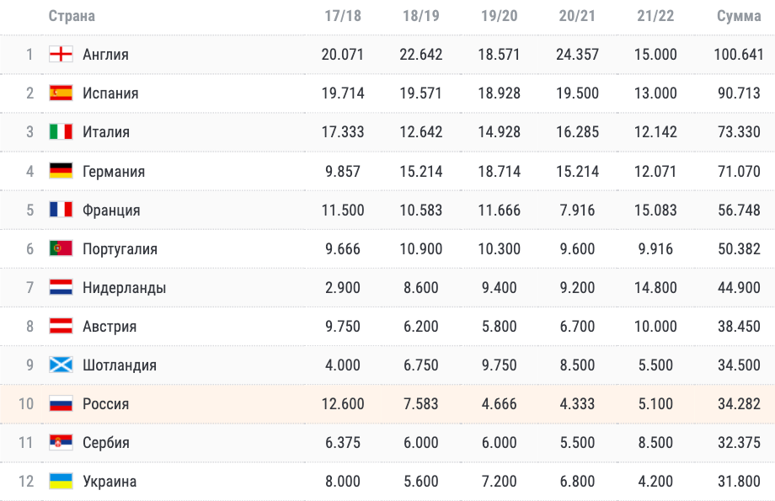Viewport: 775px width, 501px height.
Task: Click the Spain flag icon
Action: [x=61, y=93]
